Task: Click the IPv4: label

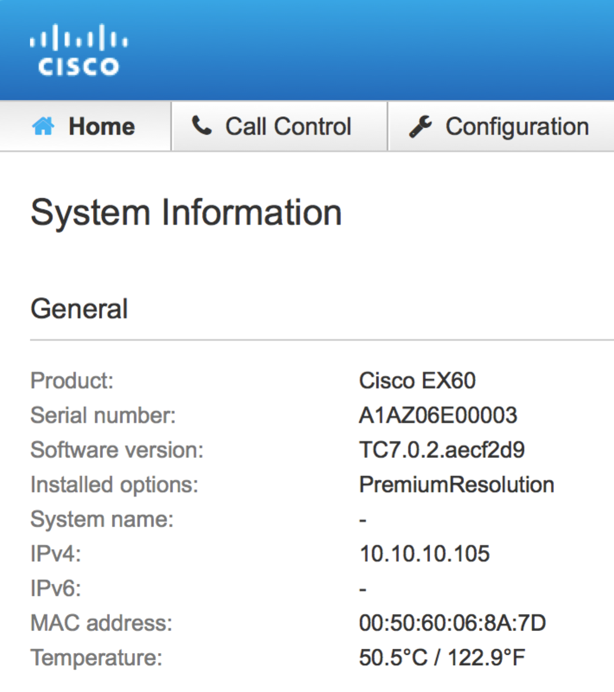Action: click(x=56, y=554)
